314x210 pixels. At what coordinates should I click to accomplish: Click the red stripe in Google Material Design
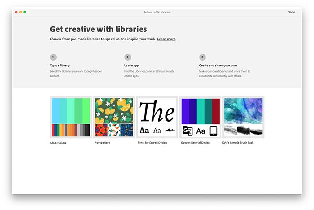(x=216, y=111)
